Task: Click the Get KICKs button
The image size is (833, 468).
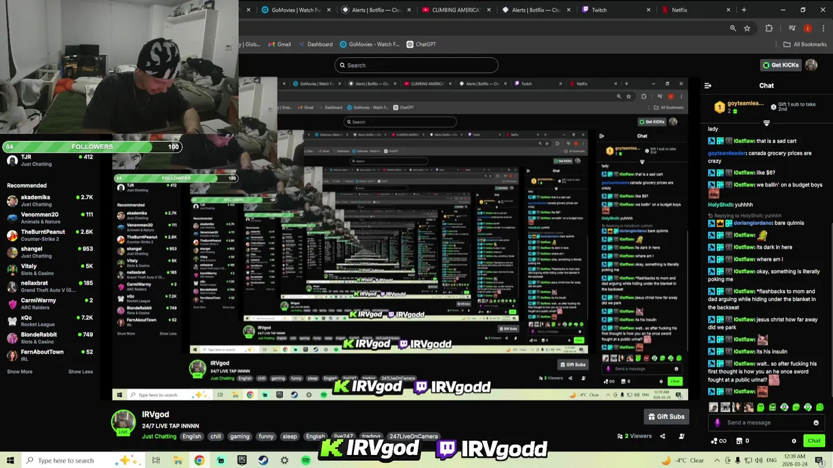Action: click(780, 65)
